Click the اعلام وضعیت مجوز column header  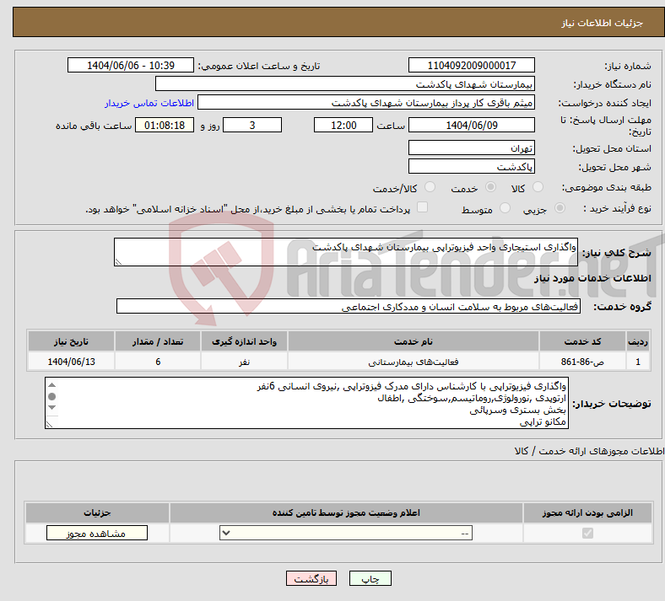point(346,512)
